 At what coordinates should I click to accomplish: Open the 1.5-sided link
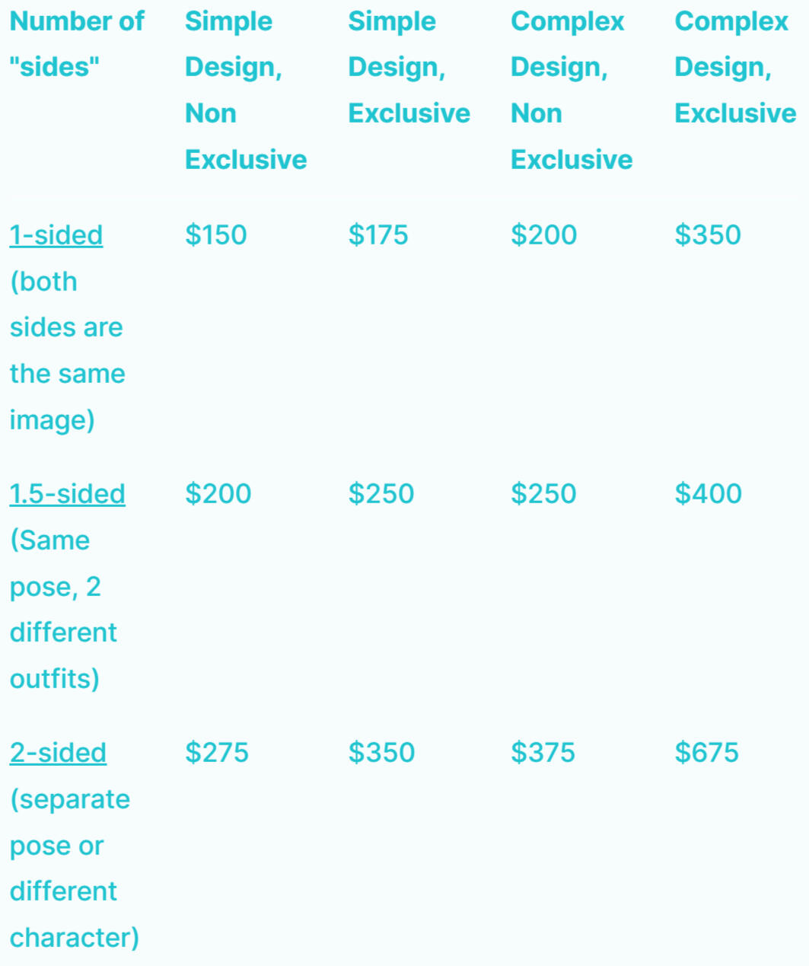tap(67, 494)
